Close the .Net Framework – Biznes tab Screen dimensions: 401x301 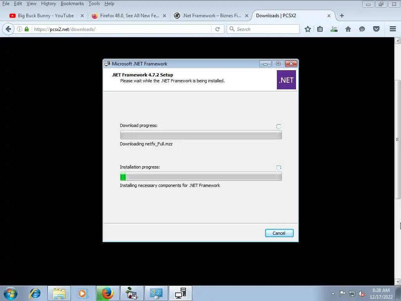coord(247,16)
